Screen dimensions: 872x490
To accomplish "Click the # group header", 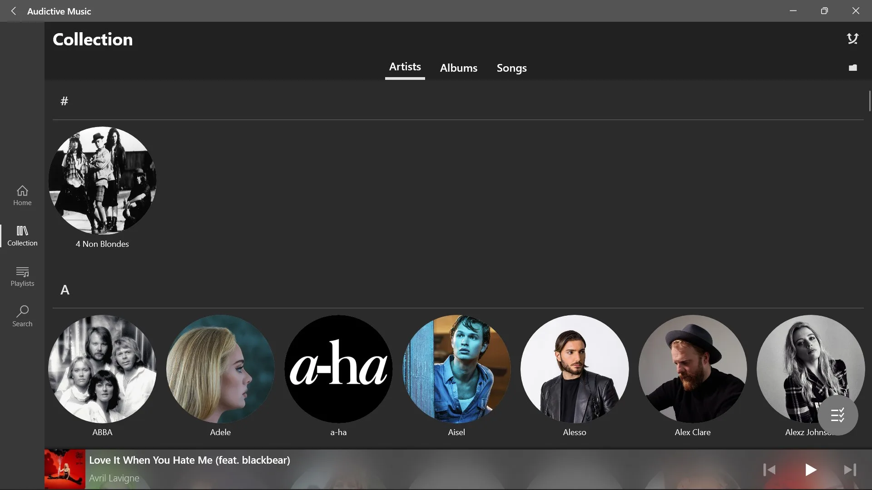I will [64, 101].
